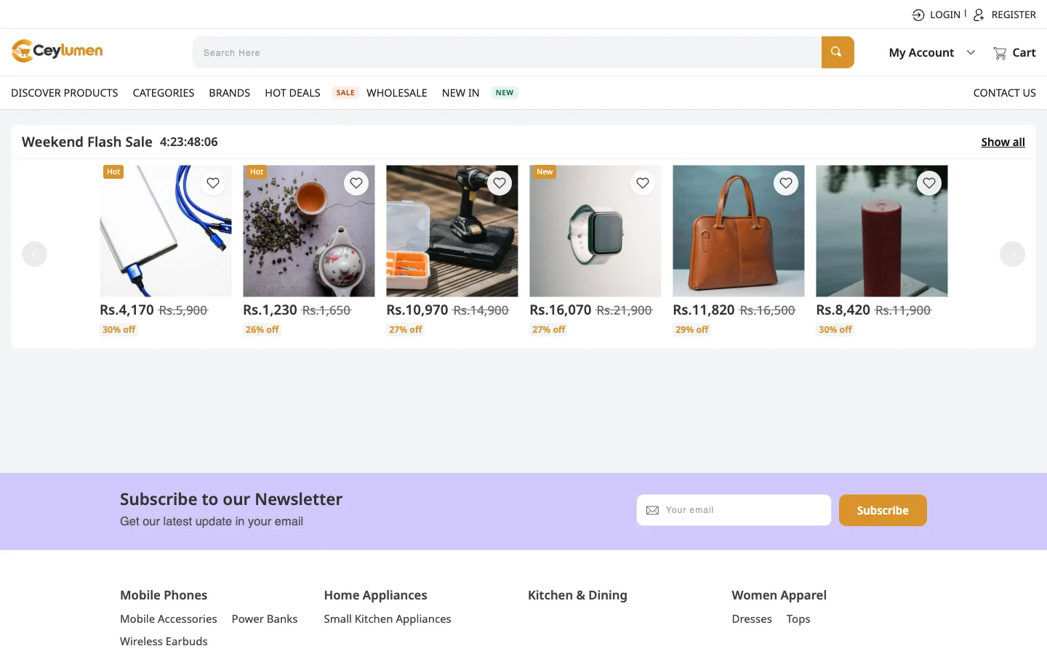The height and width of the screenshot is (654, 1047).
Task: Open Wholesale menu item
Action: (x=397, y=93)
